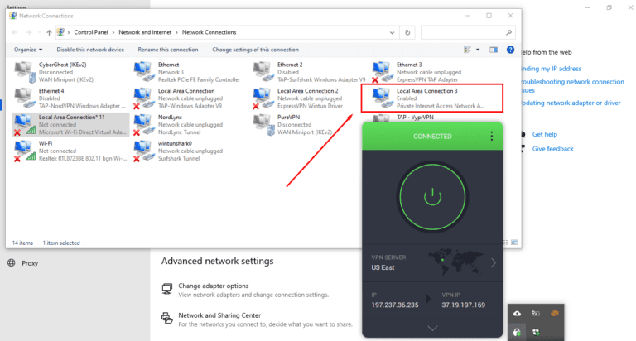Expand the PIA panel bottom chevron
The height and width of the screenshot is (341, 636).
pos(431,328)
